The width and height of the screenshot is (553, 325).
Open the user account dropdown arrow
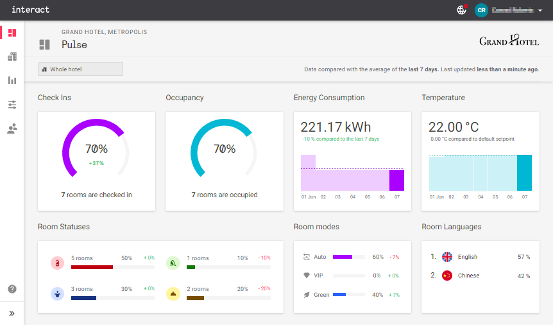(x=540, y=10)
